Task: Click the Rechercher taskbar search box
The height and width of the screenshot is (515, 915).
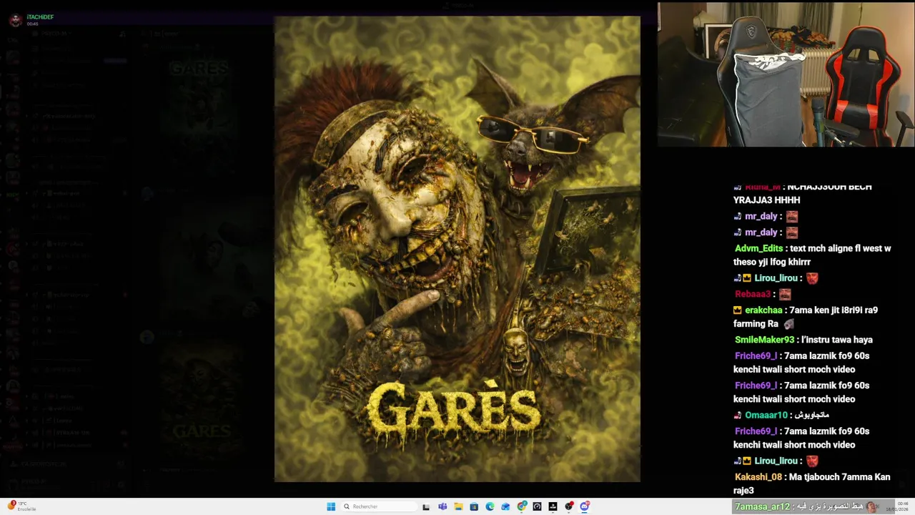Action: tap(379, 506)
